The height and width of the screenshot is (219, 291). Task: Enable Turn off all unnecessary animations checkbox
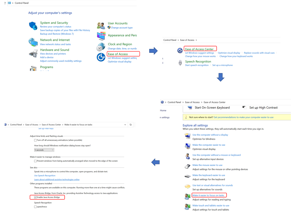[x=35, y=140]
